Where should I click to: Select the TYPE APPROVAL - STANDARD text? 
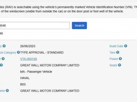[42, 52]
